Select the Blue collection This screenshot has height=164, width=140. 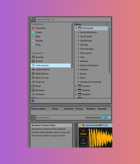36,36
